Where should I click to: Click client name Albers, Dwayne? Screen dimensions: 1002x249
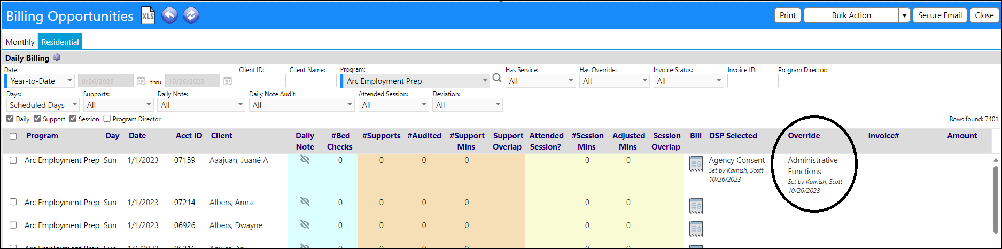236,225
